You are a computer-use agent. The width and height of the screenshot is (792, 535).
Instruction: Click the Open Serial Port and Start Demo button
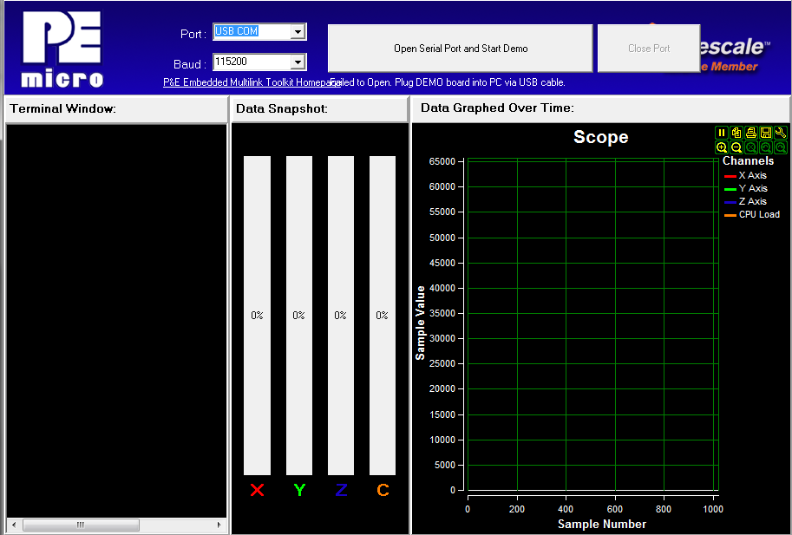click(460, 49)
